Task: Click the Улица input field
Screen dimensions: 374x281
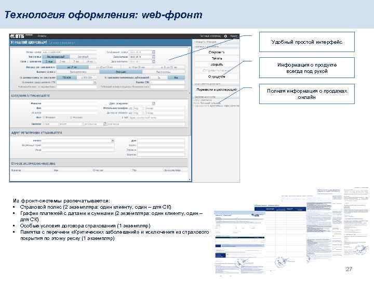Action: point(78,150)
